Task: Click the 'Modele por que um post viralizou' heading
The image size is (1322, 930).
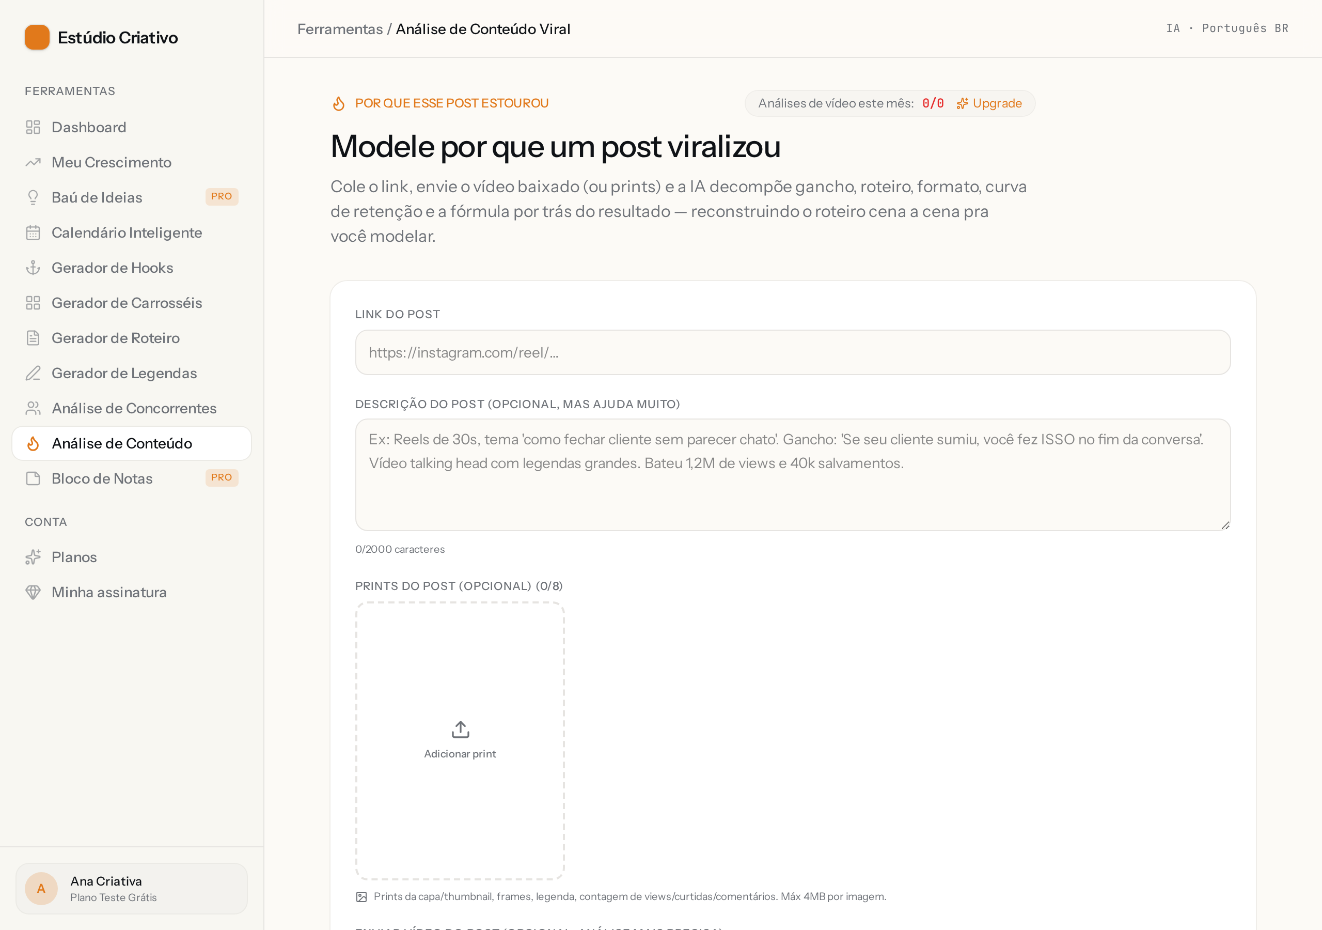Action: [556, 146]
